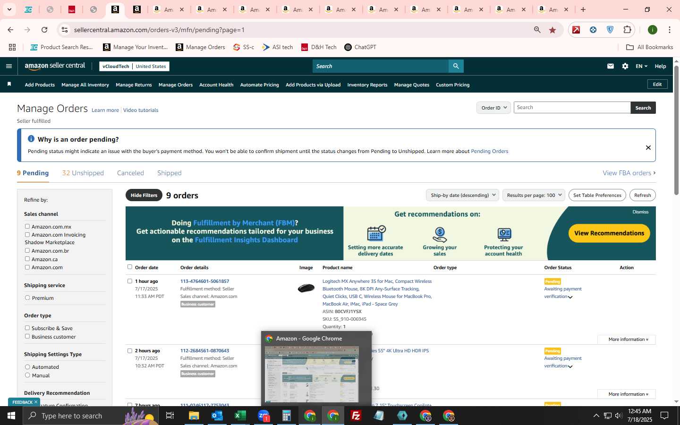680x425 pixels.
Task: Check the Amazon.com.br sales channel box
Action: (x=27, y=251)
